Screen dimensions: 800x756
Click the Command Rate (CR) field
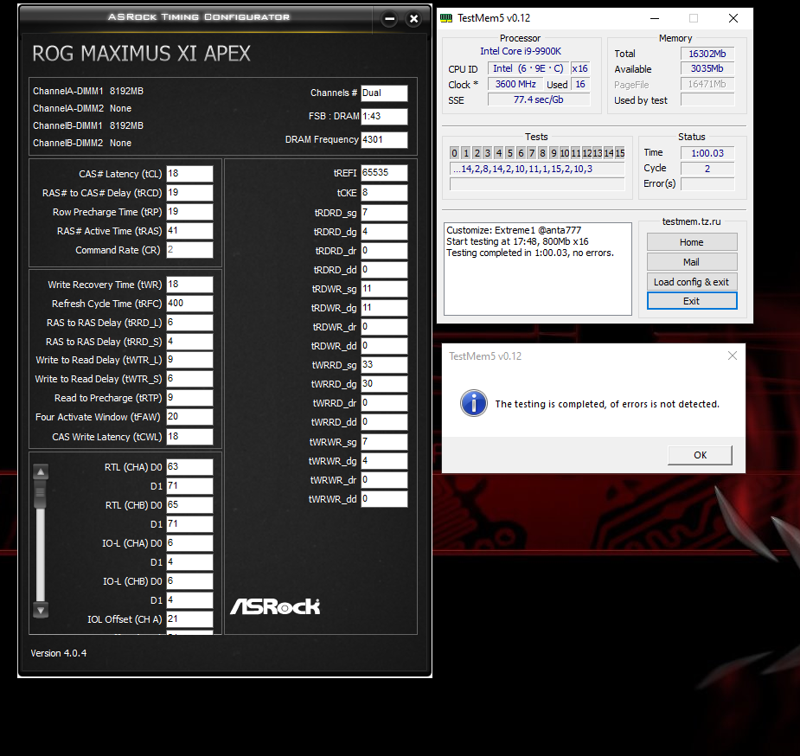[x=189, y=249]
